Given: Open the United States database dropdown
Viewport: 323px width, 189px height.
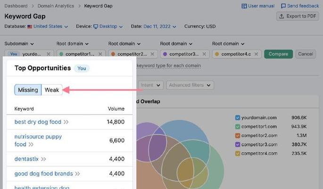Looking at the screenshot, I should pyautogui.click(x=48, y=26).
